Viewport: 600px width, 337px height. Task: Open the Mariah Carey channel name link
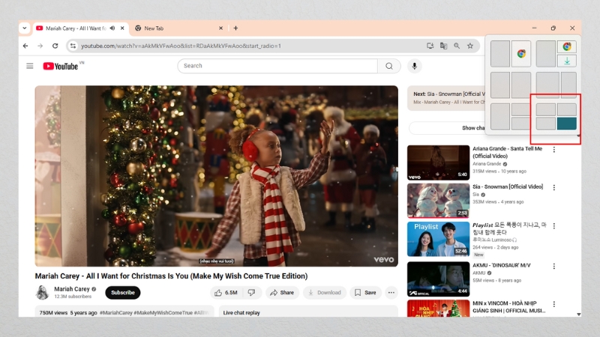[72, 289]
